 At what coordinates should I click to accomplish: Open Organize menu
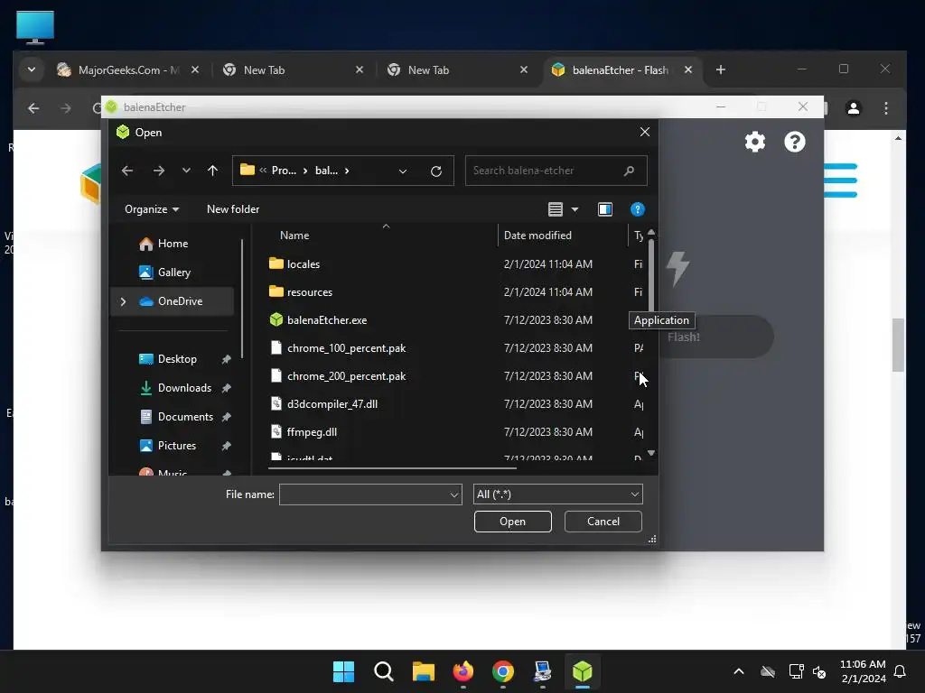coord(152,209)
